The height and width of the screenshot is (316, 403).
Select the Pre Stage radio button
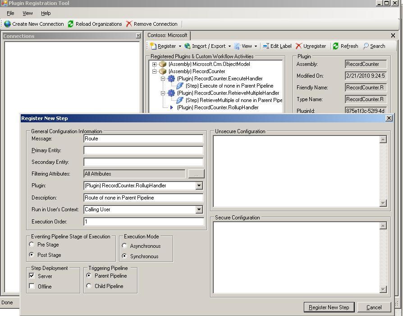(x=32, y=244)
